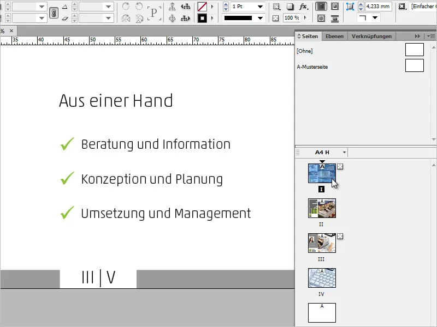Click the object style icon
Viewport: 437px width, 327px height.
[402, 7]
